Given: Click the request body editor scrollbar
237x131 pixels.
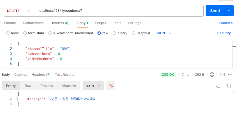Looking at the screenshot, I should pyautogui.click(x=234, y=55).
